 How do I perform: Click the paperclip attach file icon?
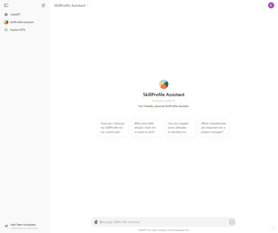click(x=96, y=222)
